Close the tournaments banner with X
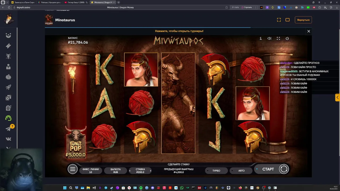Viewport: 340px width, 191px height. 309,31
